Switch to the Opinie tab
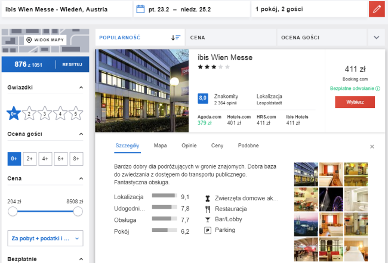 (x=189, y=146)
